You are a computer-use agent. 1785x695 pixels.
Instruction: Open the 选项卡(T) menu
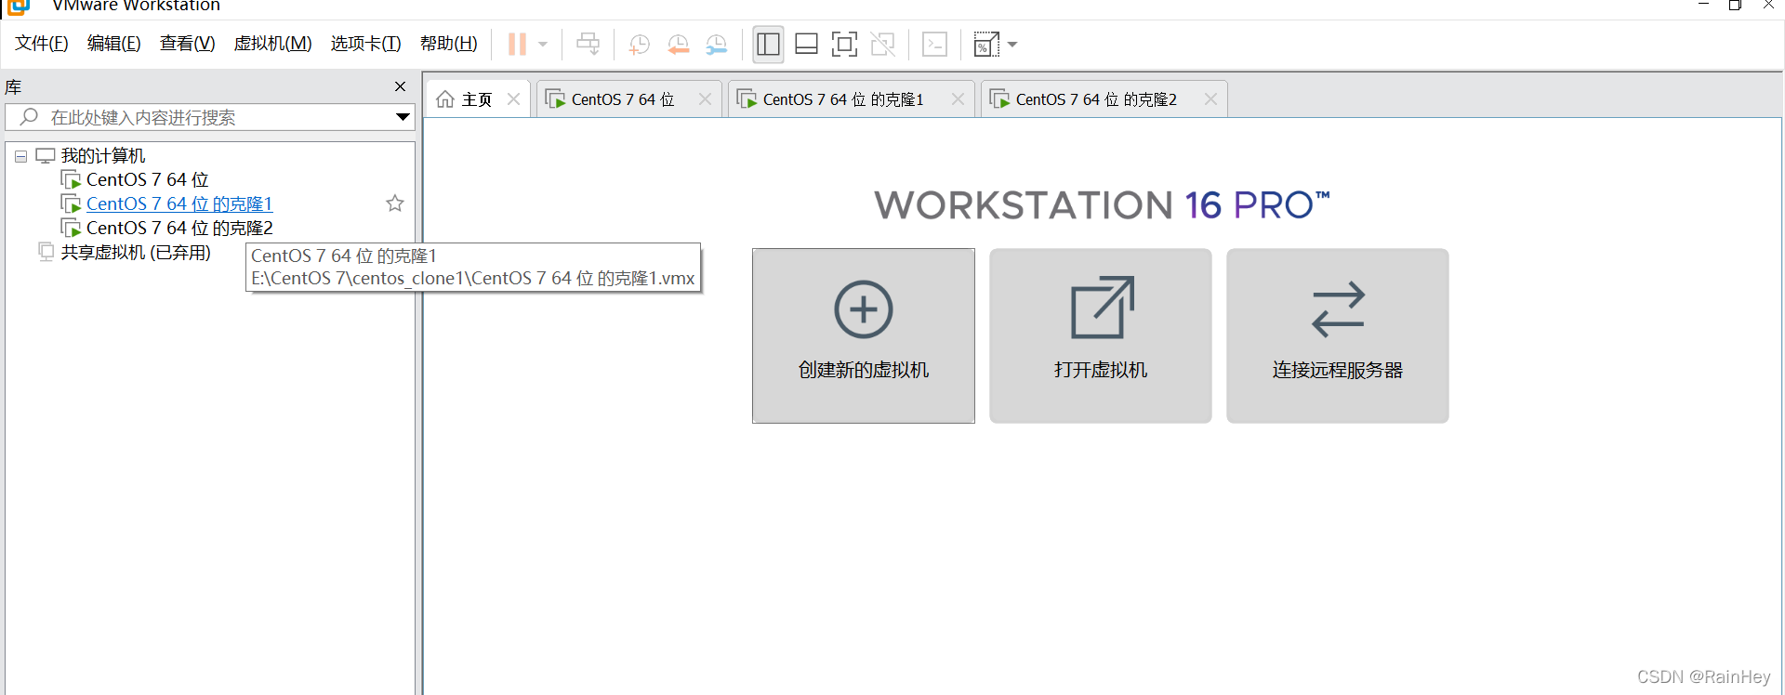365,44
